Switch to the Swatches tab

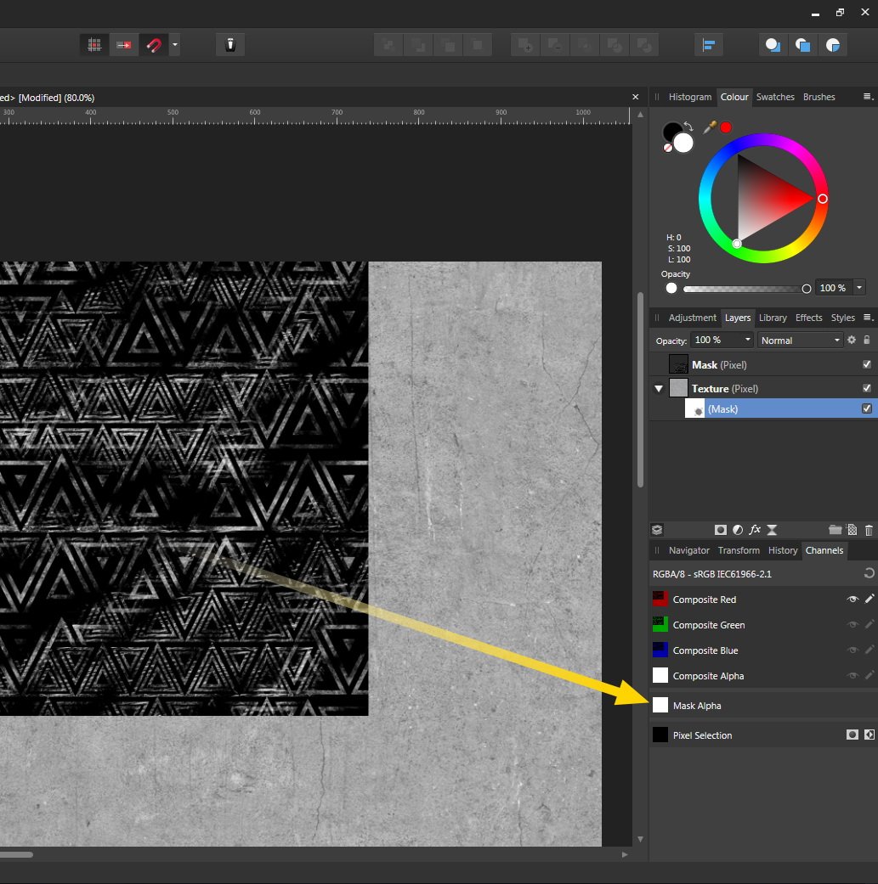pyautogui.click(x=775, y=97)
